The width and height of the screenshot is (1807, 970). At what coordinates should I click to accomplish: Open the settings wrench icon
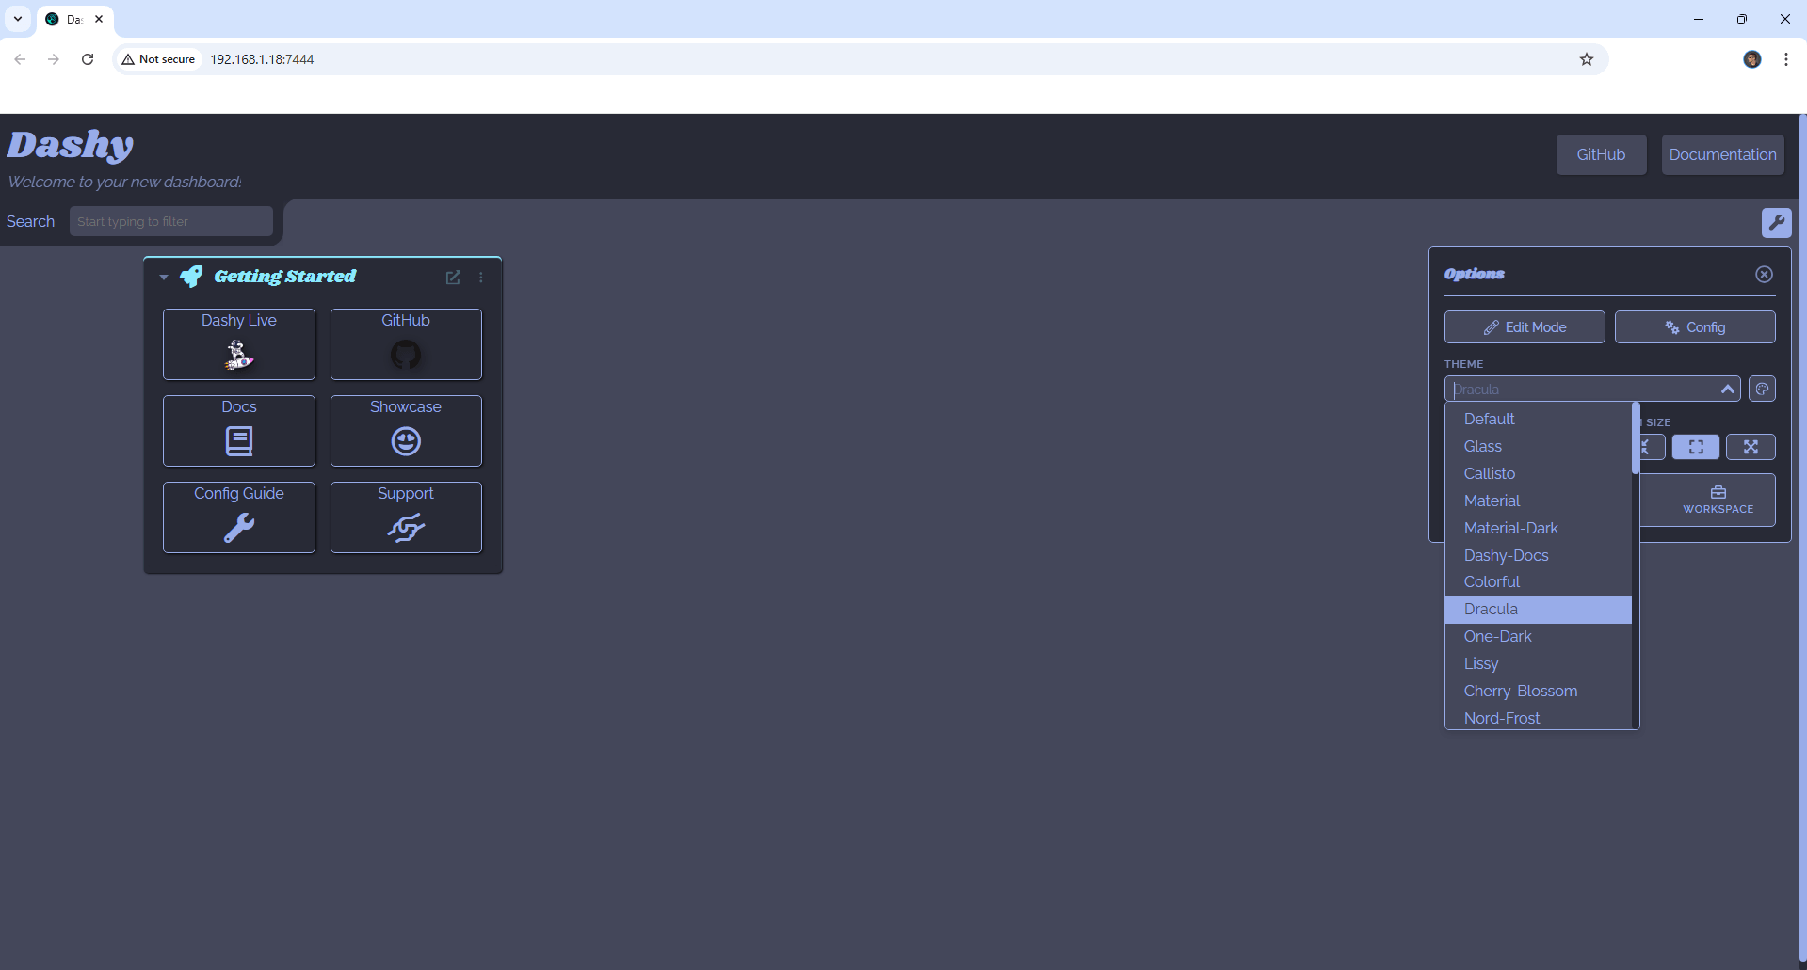point(1776,223)
